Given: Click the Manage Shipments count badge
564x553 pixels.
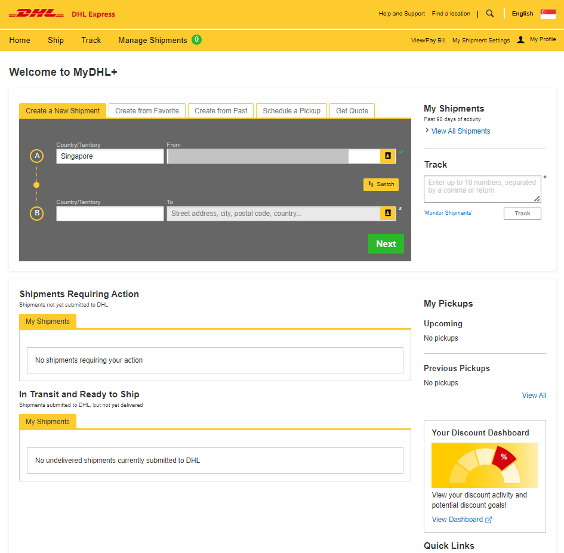Looking at the screenshot, I should (196, 39).
